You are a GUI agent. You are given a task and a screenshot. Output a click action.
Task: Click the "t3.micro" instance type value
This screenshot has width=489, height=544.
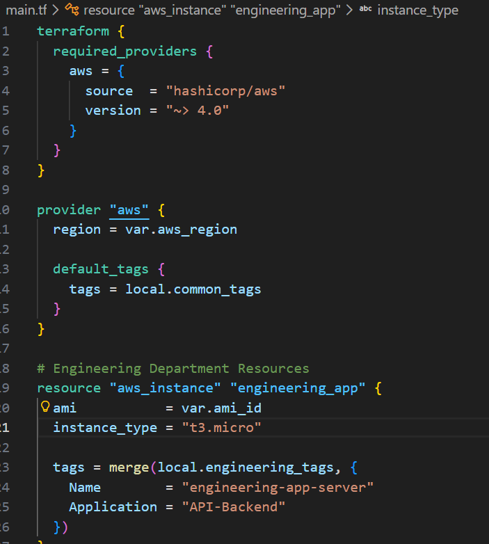221,427
